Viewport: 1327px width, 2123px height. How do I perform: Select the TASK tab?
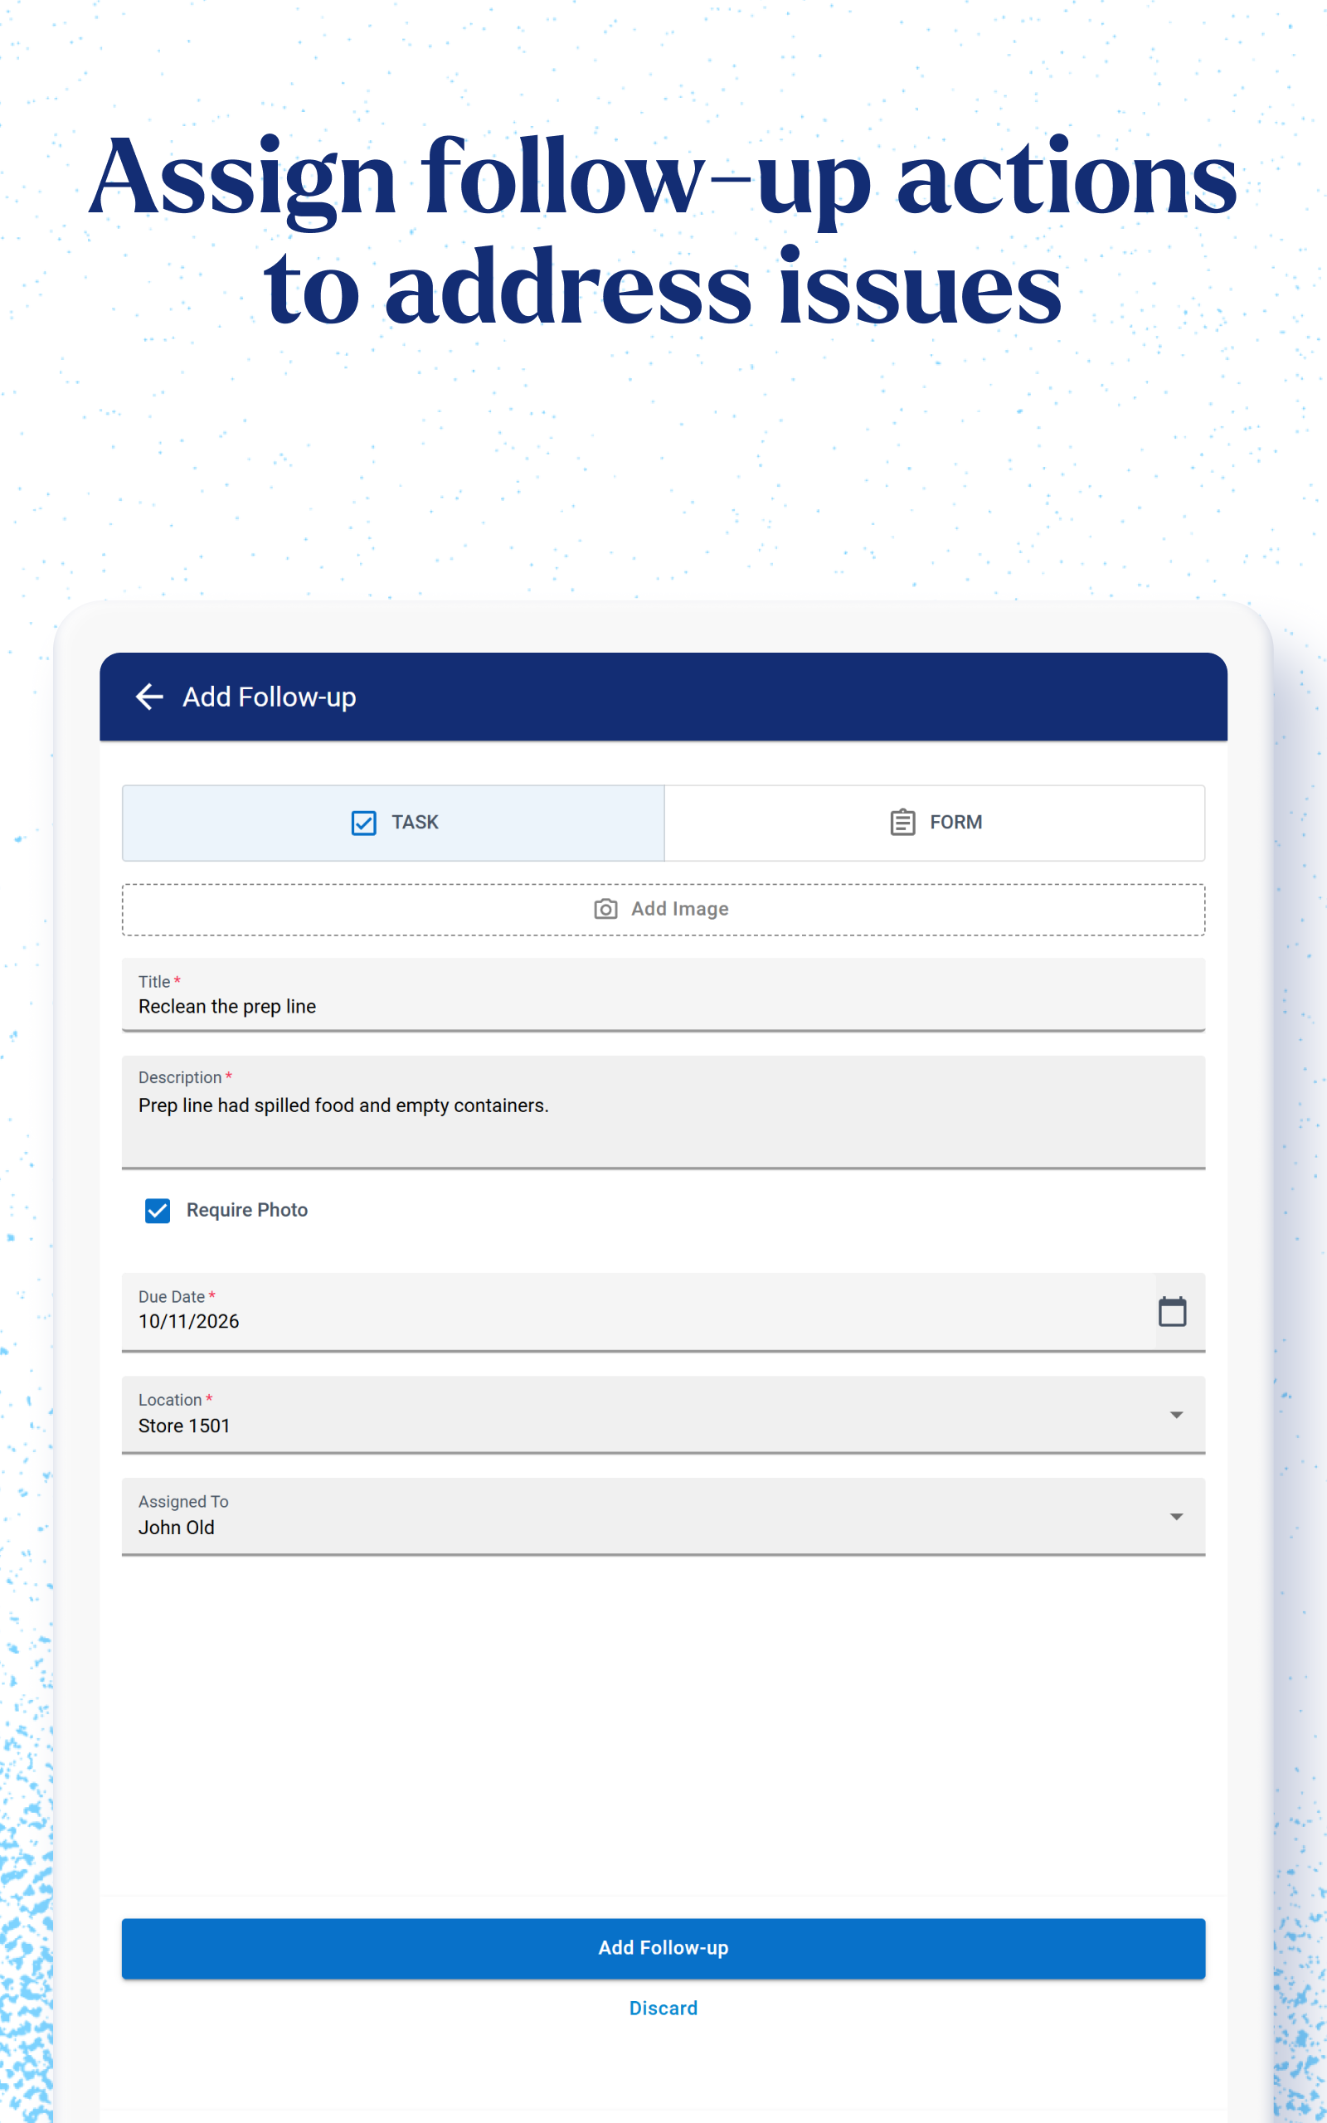coord(393,823)
